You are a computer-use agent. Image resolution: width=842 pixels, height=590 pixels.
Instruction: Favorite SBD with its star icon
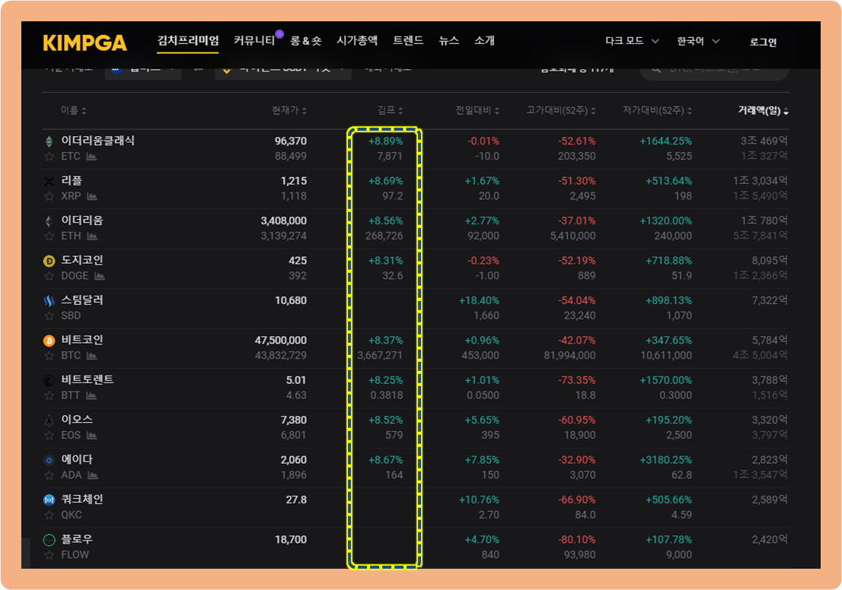49,316
